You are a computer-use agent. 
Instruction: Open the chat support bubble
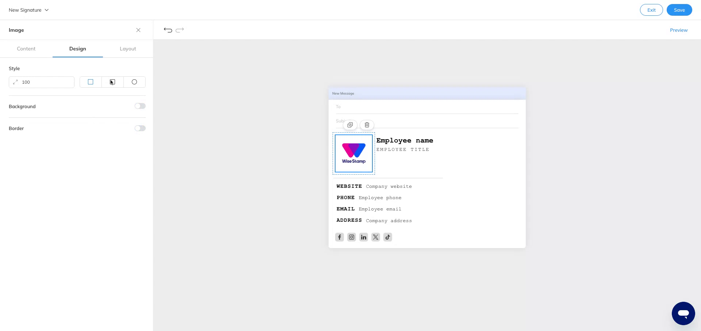[683, 313]
